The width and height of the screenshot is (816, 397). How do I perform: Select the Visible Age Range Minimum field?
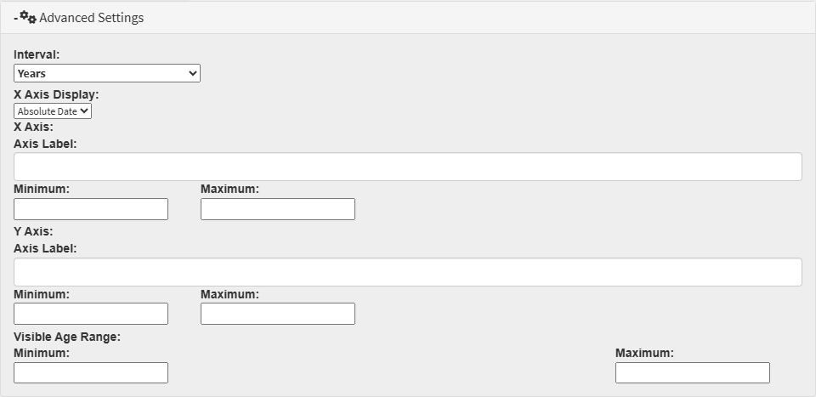pyautogui.click(x=91, y=372)
